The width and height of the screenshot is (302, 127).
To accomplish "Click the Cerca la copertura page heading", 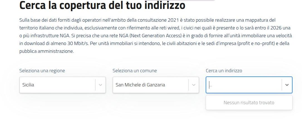I will click(102, 6).
